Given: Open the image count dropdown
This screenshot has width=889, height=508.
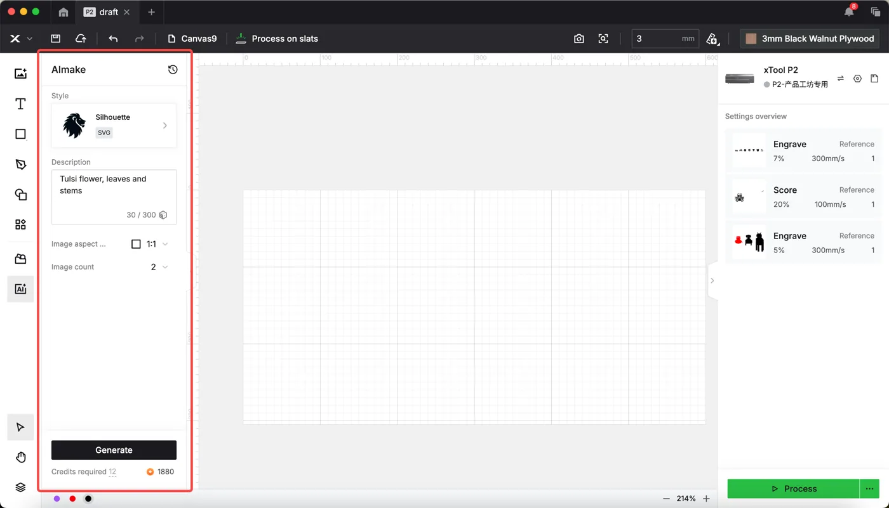Looking at the screenshot, I should point(159,267).
